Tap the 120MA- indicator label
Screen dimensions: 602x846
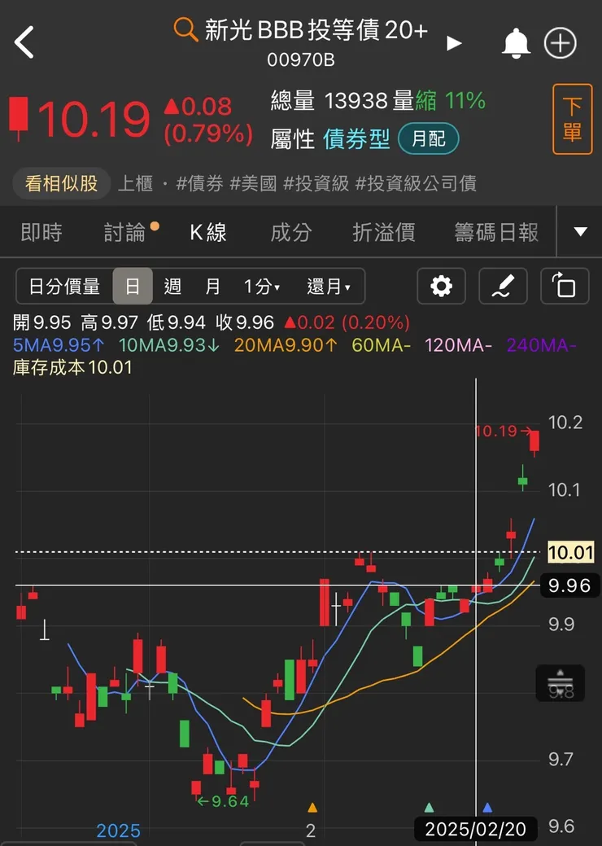click(458, 344)
